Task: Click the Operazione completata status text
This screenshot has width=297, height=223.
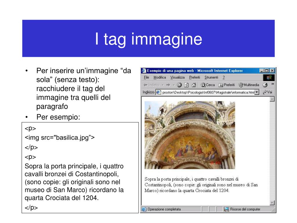Action: 164,209
